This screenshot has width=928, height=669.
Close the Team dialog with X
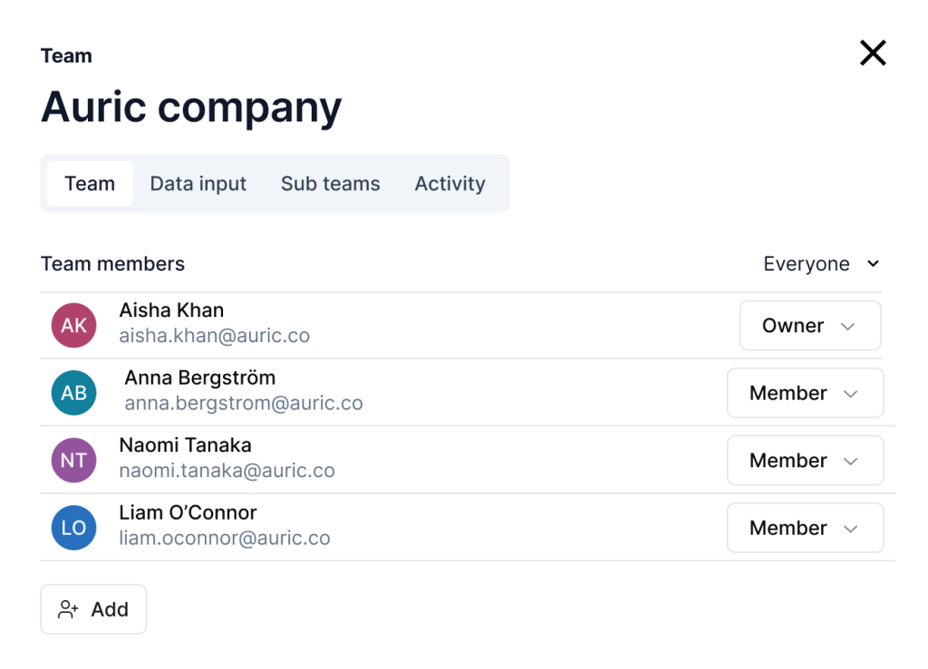(872, 53)
